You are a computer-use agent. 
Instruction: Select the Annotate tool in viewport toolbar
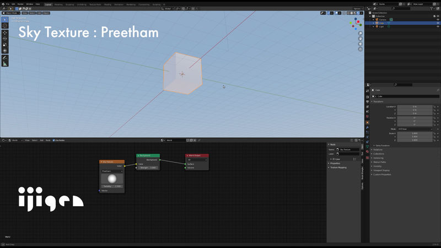[x=5, y=58]
